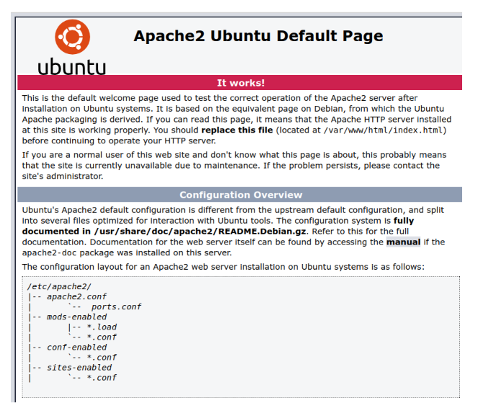478x411 pixels.
Task: Click the '*.load' tree entry
Action: pyautogui.click(x=102, y=327)
